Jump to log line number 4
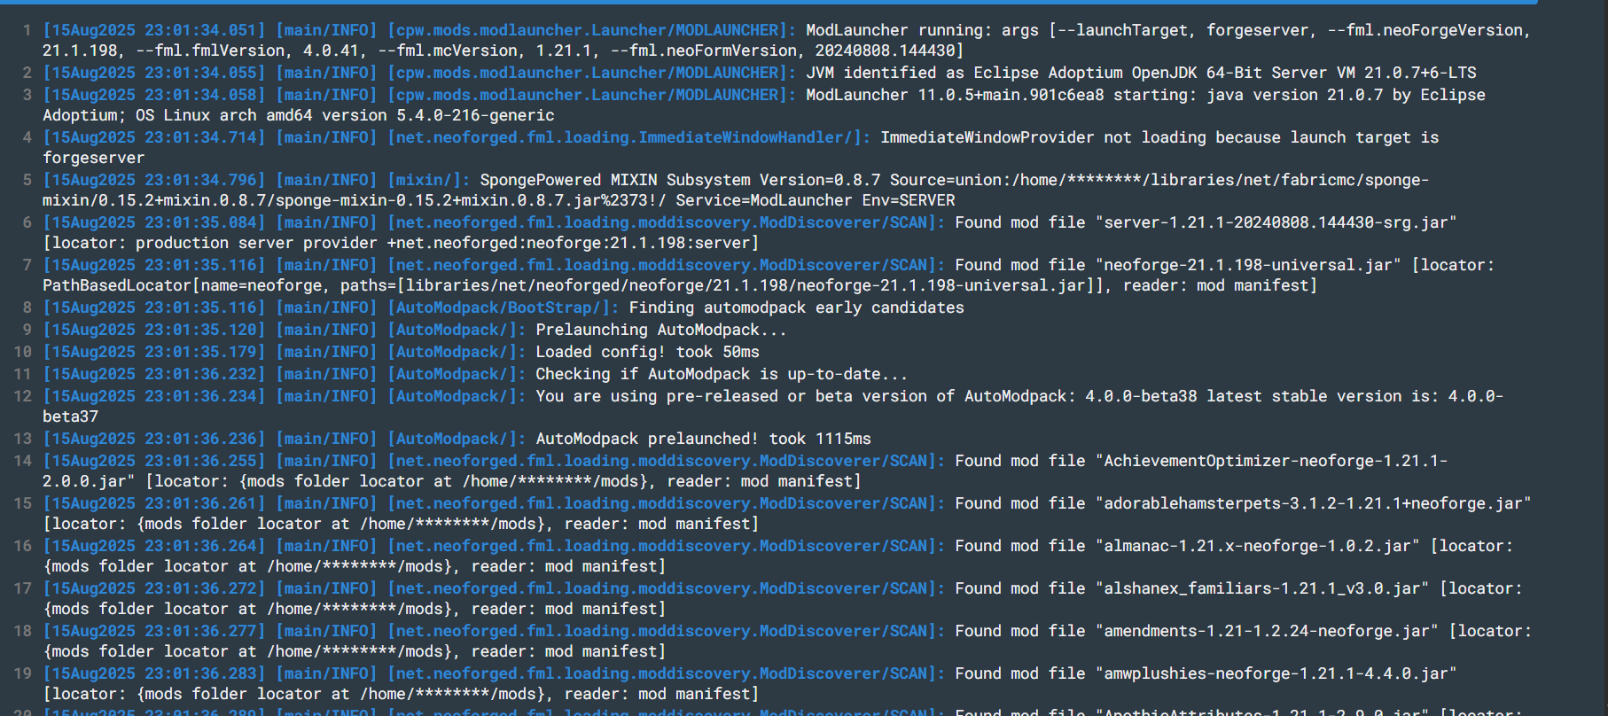The height and width of the screenshot is (716, 1608). [27, 137]
